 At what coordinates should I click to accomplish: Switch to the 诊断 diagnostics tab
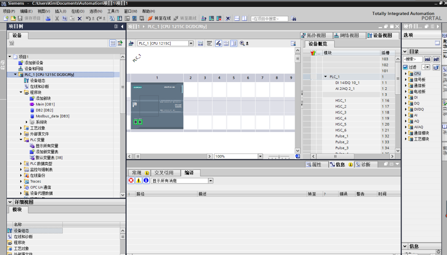coord(366,164)
